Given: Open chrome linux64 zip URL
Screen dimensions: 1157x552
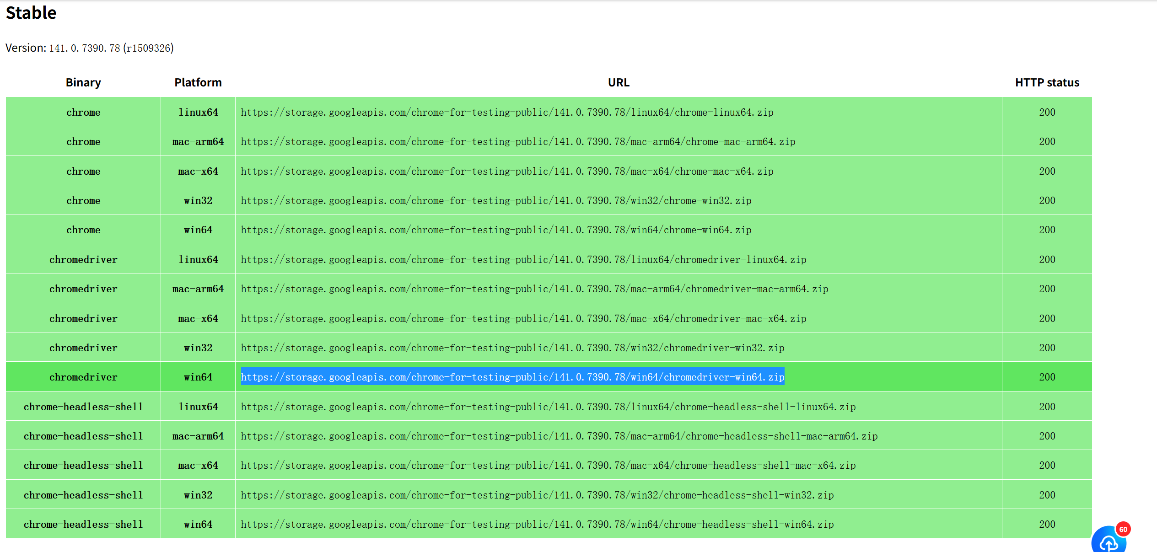Looking at the screenshot, I should tap(507, 113).
